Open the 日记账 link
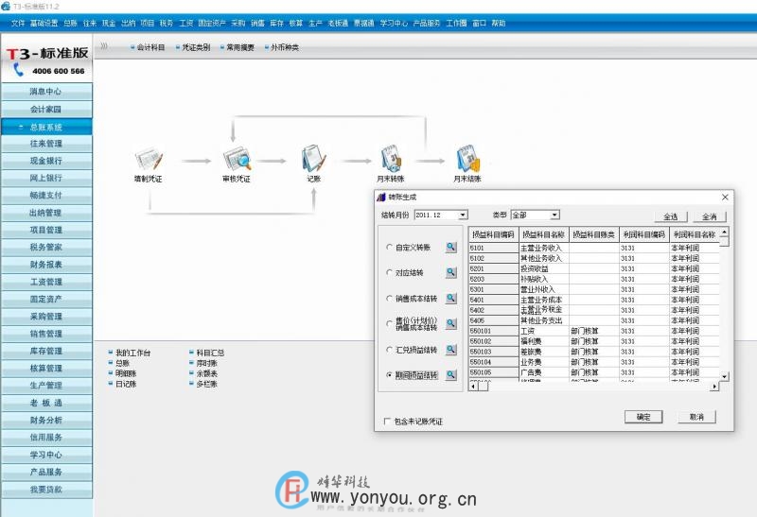 tap(126, 384)
